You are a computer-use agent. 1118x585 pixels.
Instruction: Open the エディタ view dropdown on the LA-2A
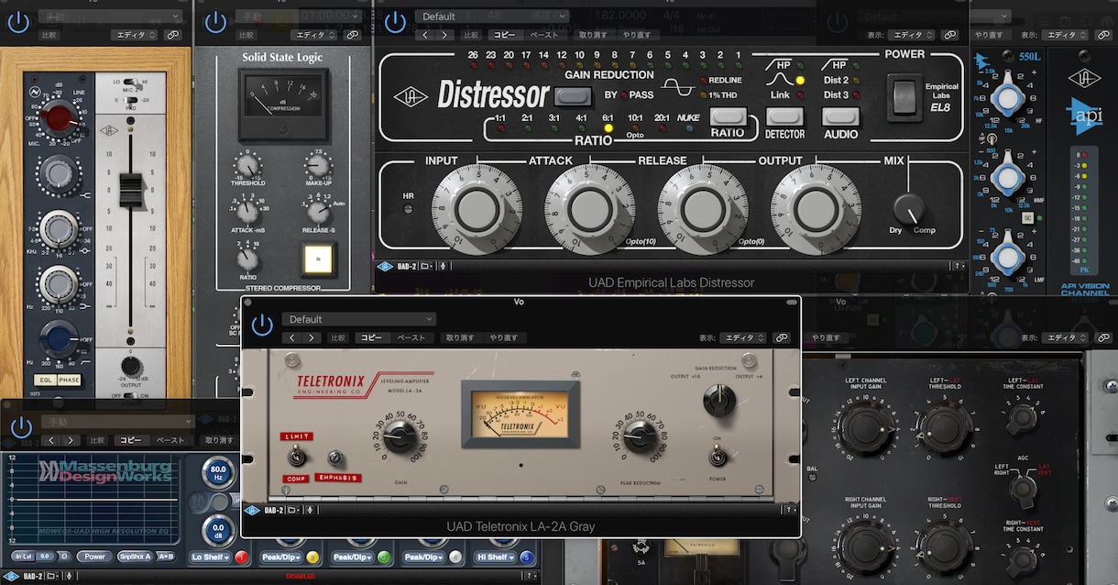coord(742,337)
